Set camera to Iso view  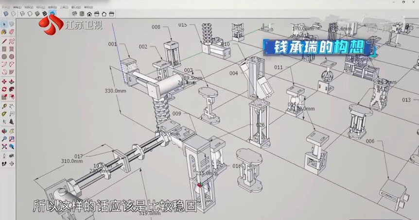tap(74, 14)
